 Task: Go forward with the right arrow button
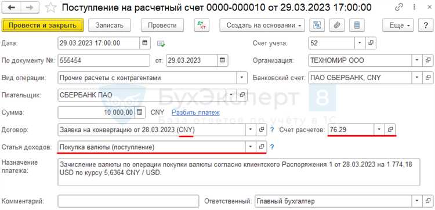point(30,8)
